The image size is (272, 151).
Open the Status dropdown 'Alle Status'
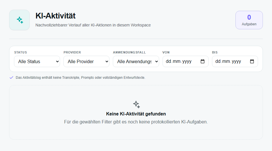point(37,61)
